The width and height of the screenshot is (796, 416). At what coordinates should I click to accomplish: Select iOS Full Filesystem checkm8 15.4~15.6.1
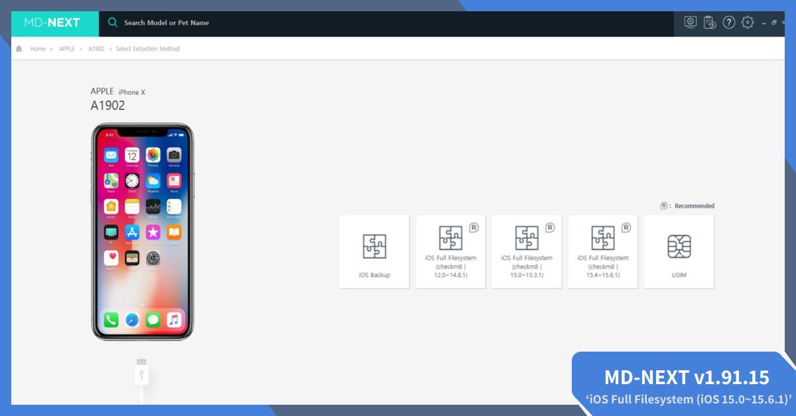(x=603, y=251)
